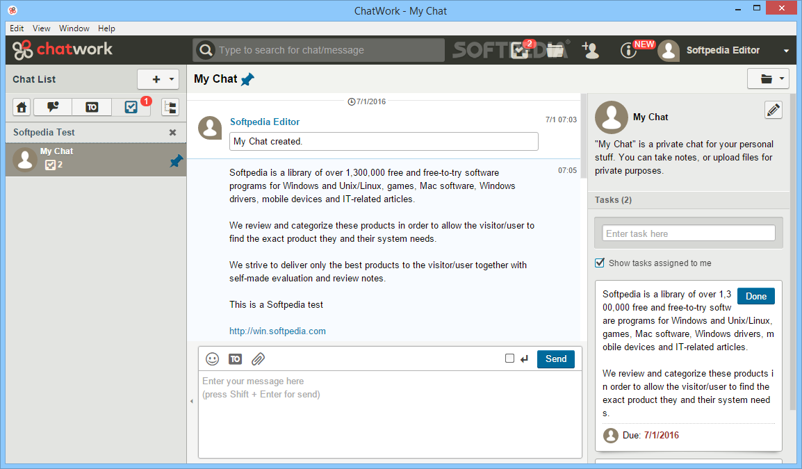This screenshot has height=469, width=802.
Task: Click the search magnifier icon
Action: click(206, 50)
